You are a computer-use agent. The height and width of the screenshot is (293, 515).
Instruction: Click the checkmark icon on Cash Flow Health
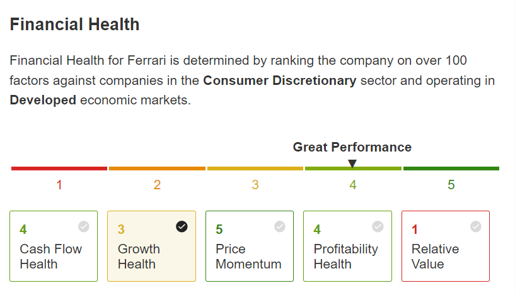pyautogui.click(x=83, y=226)
